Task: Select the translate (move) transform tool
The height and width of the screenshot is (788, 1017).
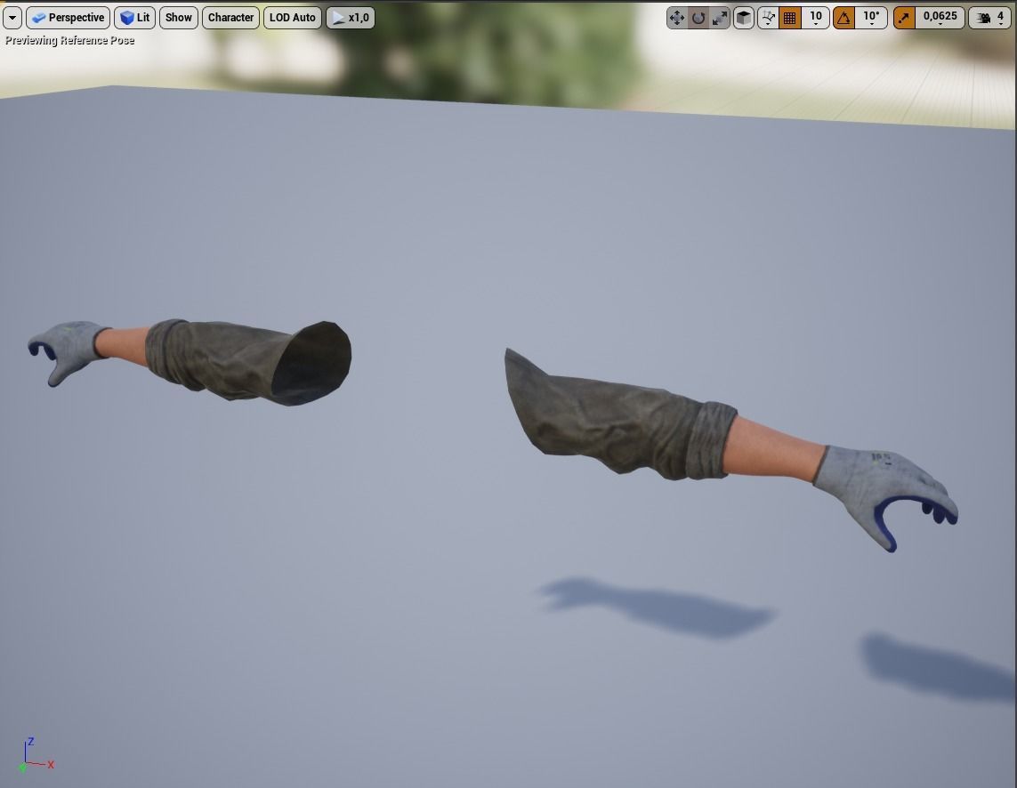Action: [676, 18]
